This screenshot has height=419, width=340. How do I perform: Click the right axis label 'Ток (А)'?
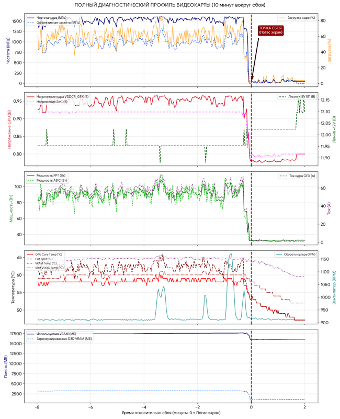point(329,208)
